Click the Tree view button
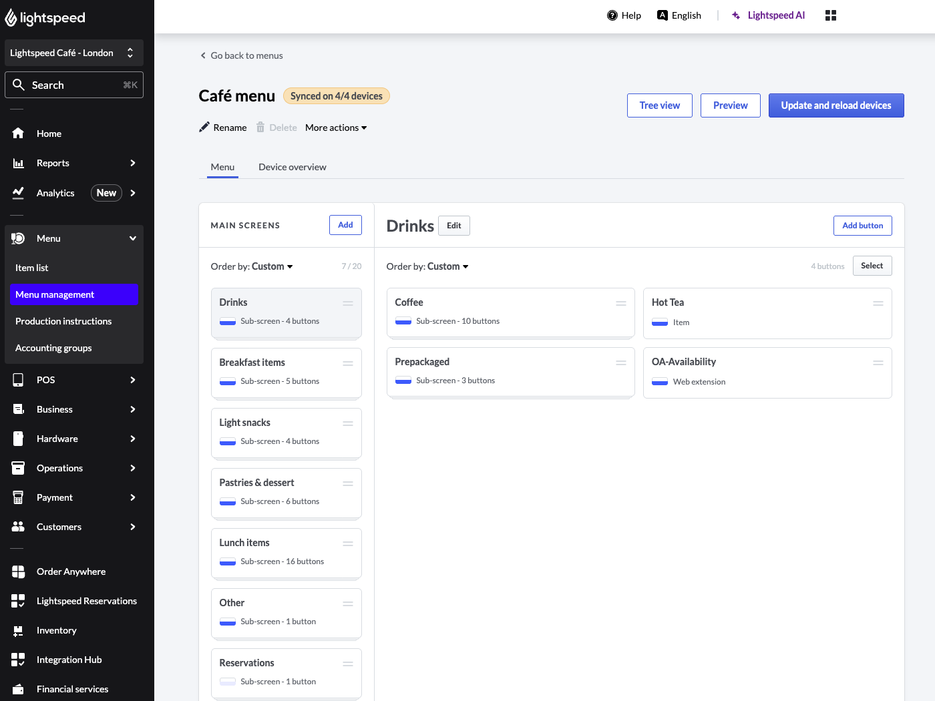This screenshot has height=701, width=935. point(660,105)
